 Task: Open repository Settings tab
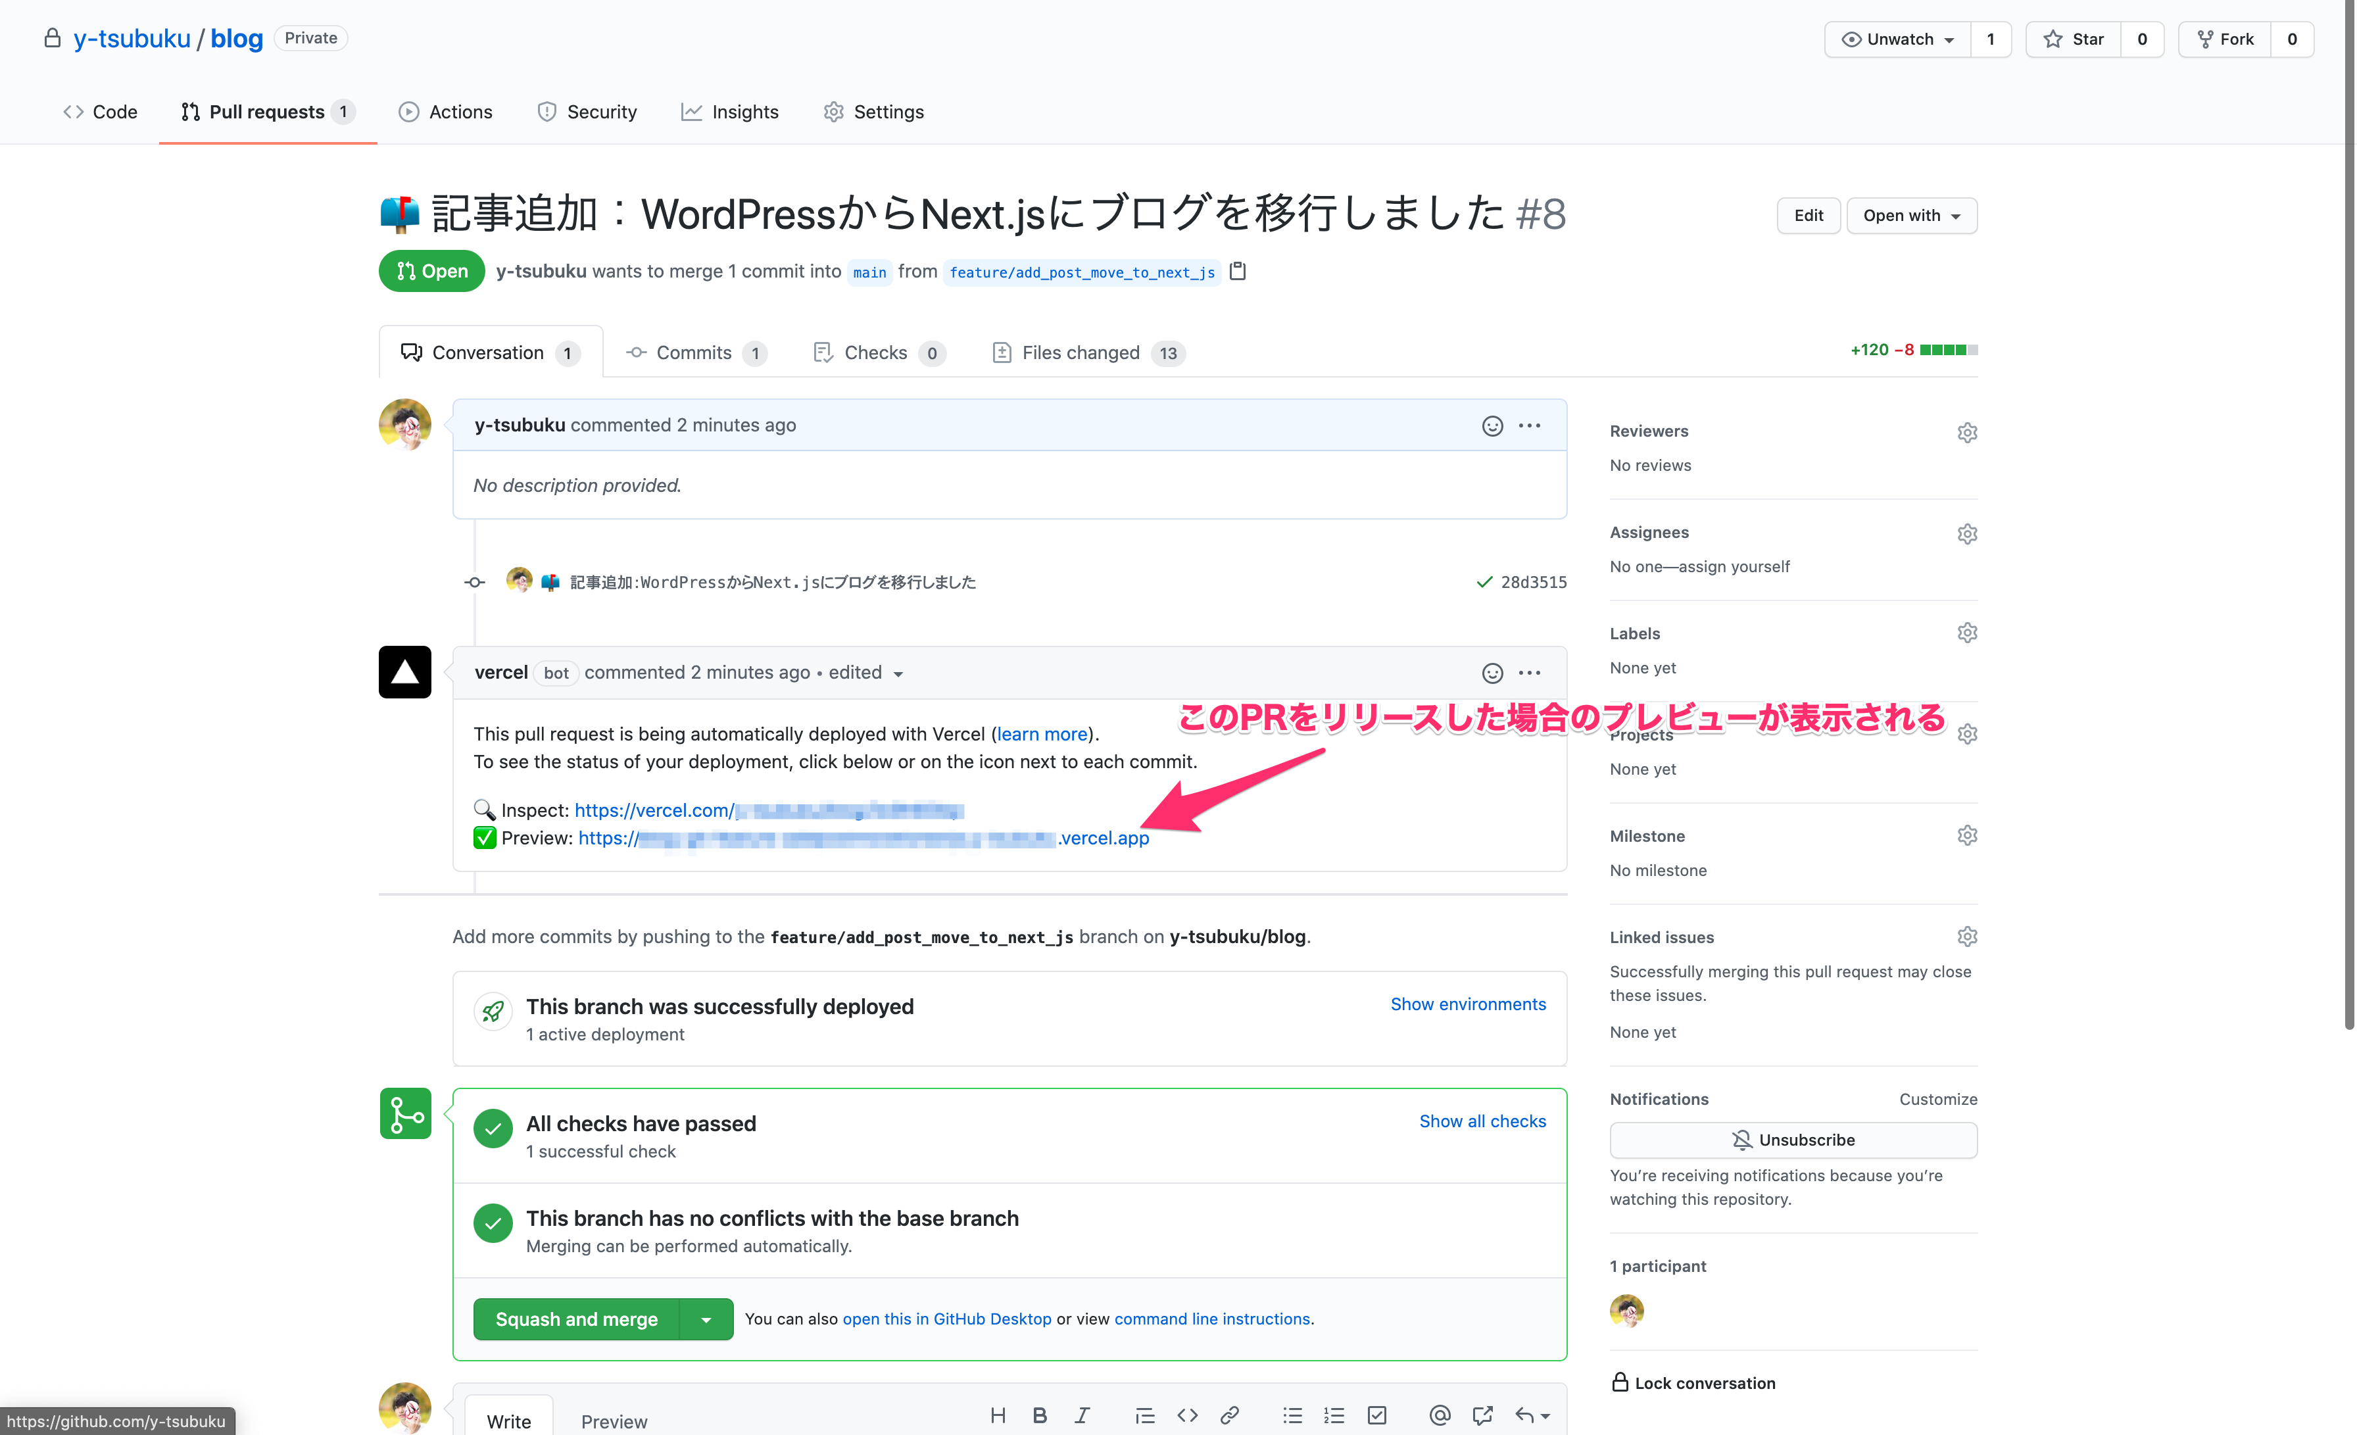coord(874,112)
